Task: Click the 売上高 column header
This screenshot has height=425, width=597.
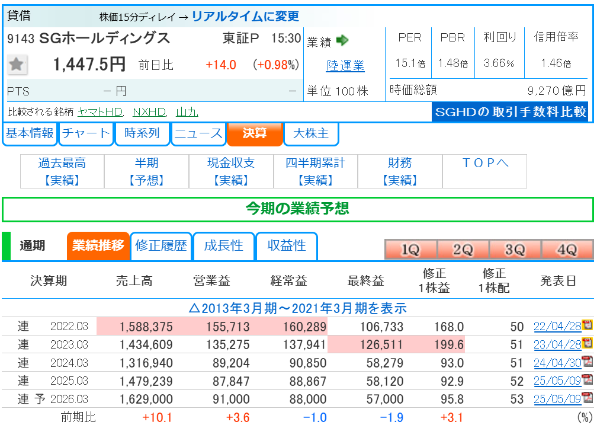Action: click(134, 282)
